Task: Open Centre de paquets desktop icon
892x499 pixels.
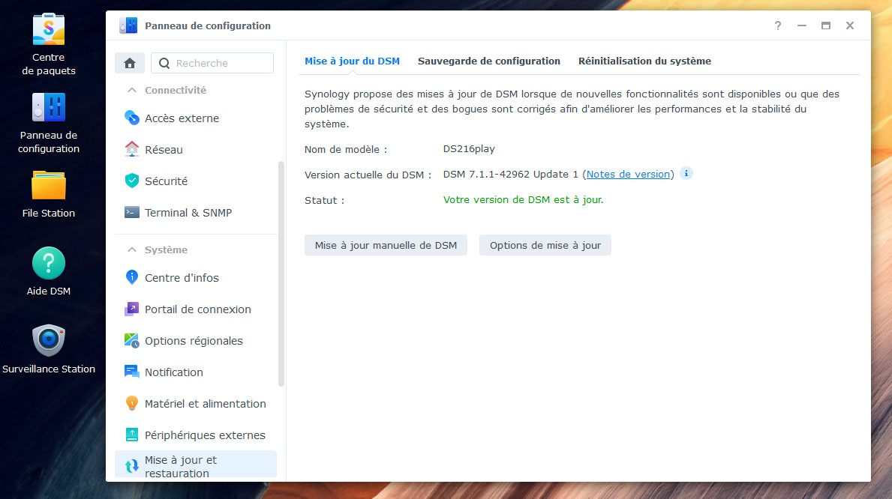Action: click(x=49, y=30)
